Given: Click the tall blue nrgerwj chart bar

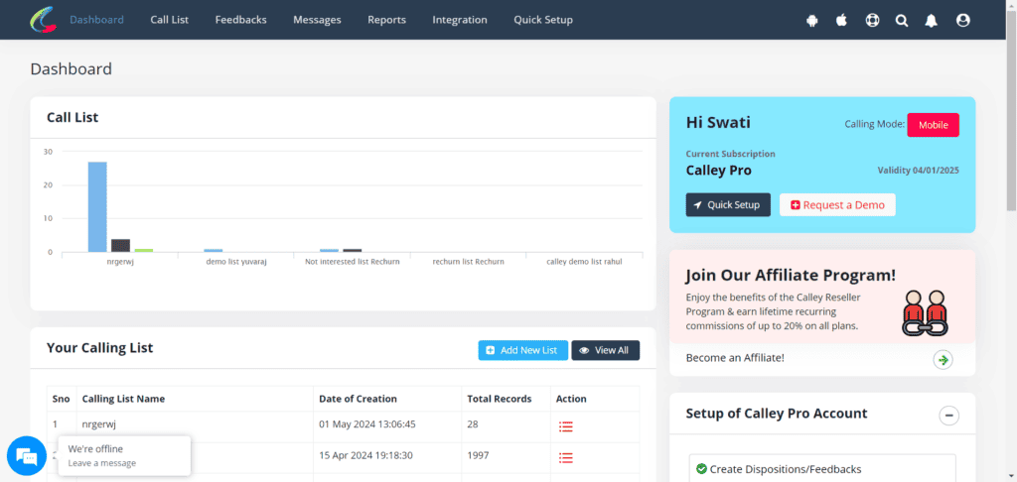Looking at the screenshot, I should (97, 206).
